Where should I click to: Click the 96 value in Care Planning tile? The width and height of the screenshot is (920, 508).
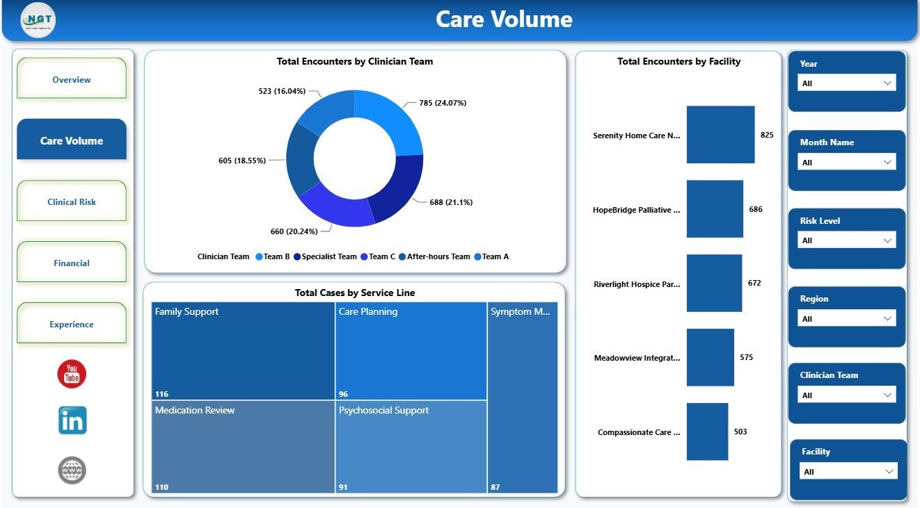click(343, 394)
